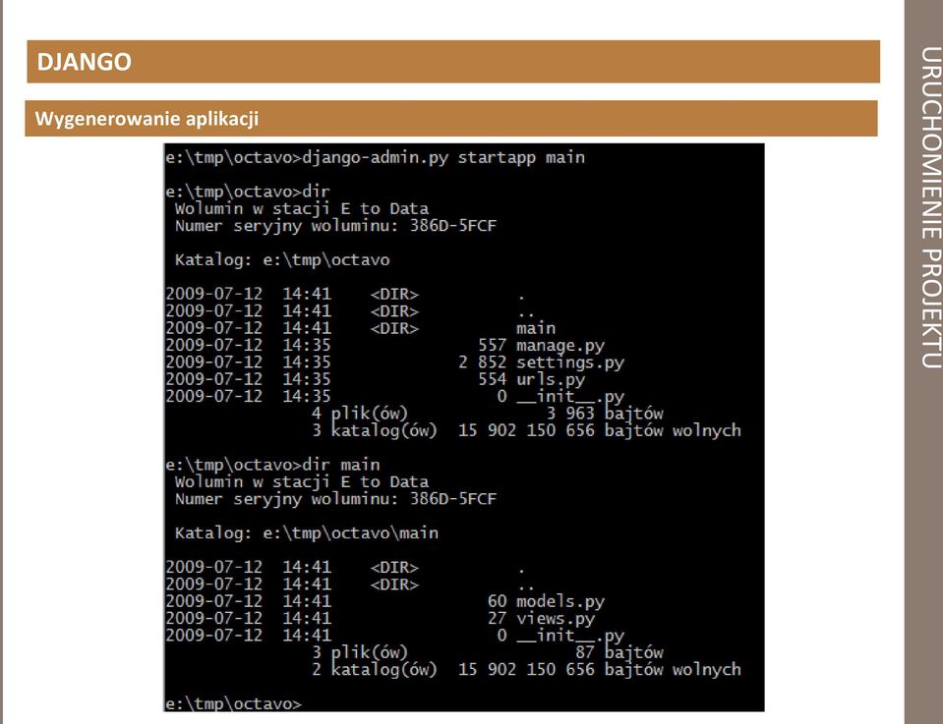Click the final 'e:\tmp\octavo>' prompt
The width and height of the screenshot is (943, 724).
[233, 703]
